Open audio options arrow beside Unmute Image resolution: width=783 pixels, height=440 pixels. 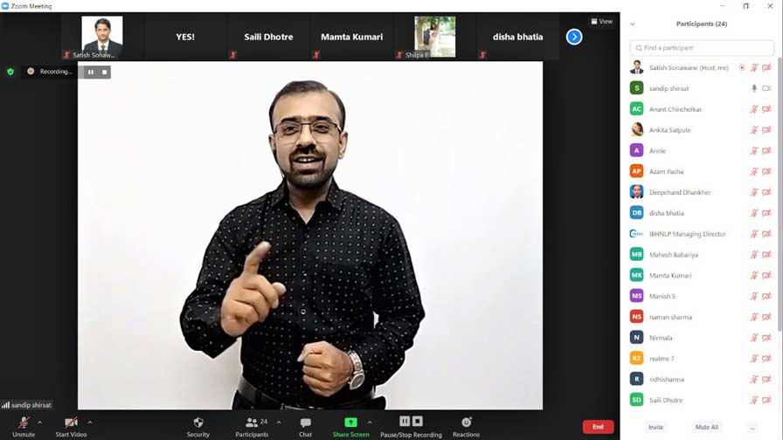(40, 423)
